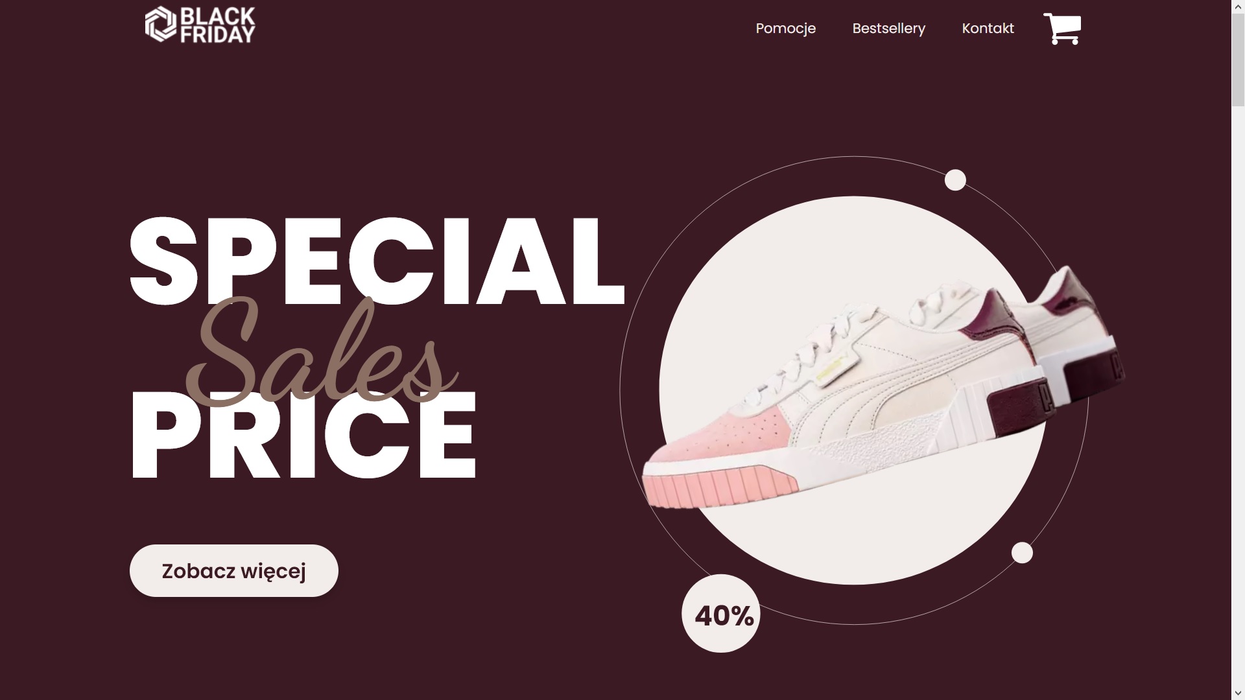
Task: Click the scrollbar up arrow
Action: click(1238, 6)
